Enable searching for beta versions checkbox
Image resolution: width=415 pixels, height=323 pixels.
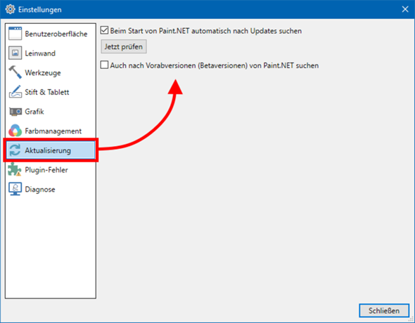pyautogui.click(x=104, y=65)
